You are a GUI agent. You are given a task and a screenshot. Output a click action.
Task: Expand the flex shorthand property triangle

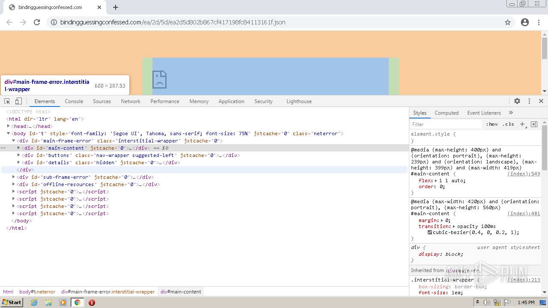pos(436,181)
